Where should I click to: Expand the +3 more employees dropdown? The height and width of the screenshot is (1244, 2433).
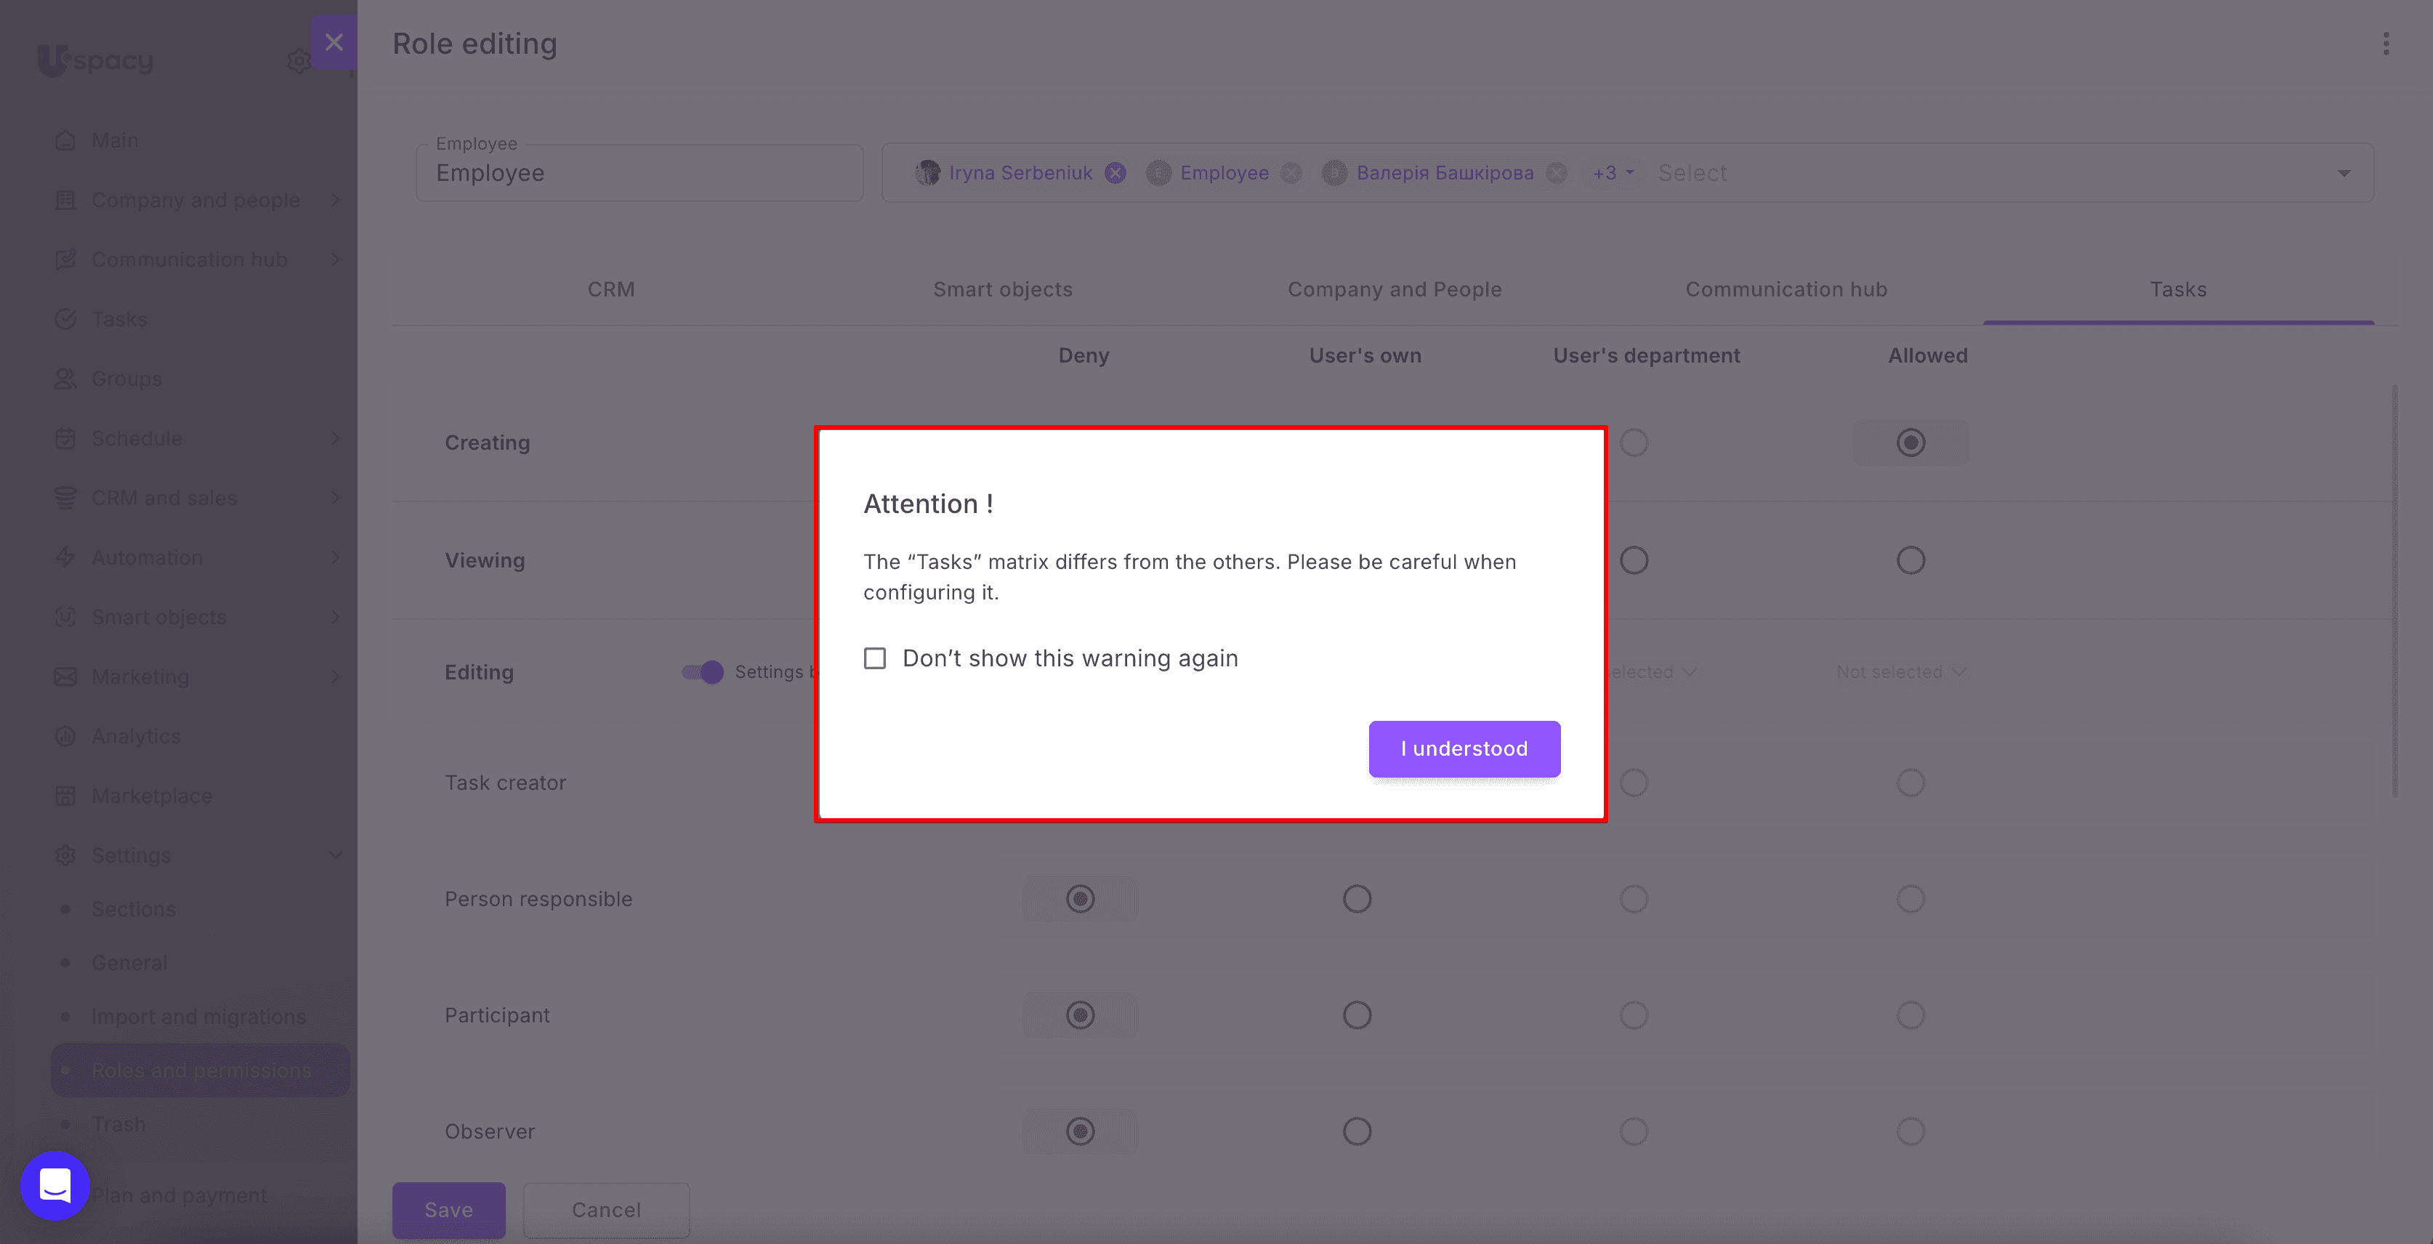(x=1613, y=173)
